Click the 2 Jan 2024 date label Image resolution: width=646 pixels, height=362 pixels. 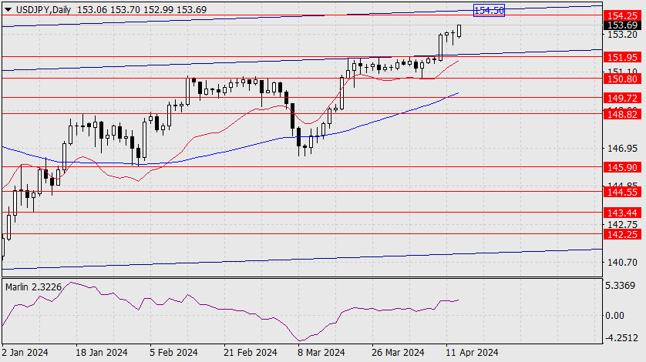[x=25, y=353]
